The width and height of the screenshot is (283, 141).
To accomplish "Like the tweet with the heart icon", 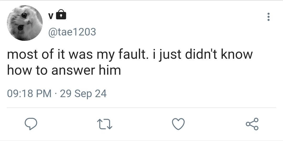I will point(178,124).
